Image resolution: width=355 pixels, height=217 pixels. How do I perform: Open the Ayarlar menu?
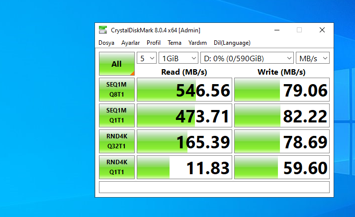(x=130, y=43)
